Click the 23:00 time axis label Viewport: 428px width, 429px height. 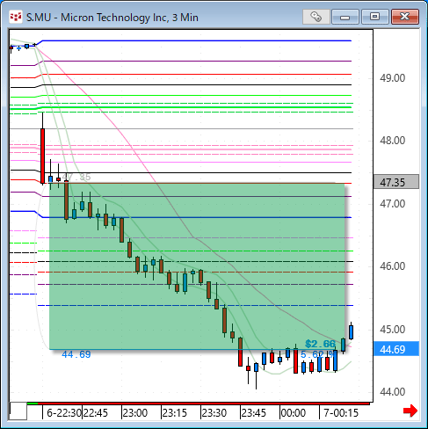(135, 413)
